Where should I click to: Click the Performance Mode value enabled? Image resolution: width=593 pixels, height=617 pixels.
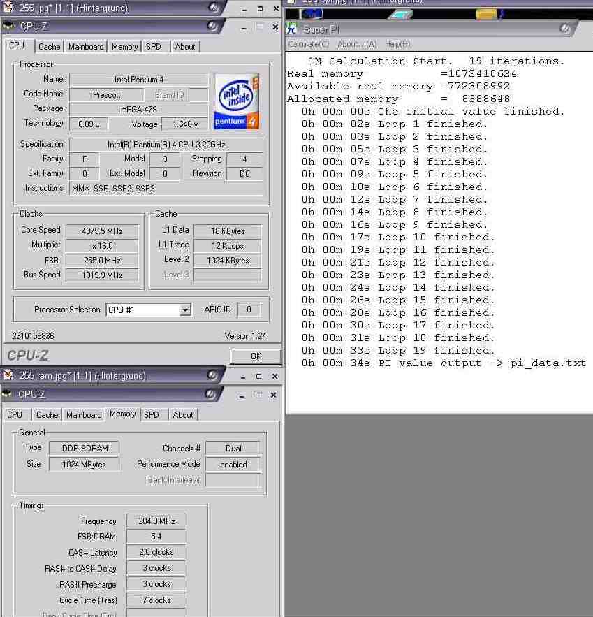click(233, 465)
